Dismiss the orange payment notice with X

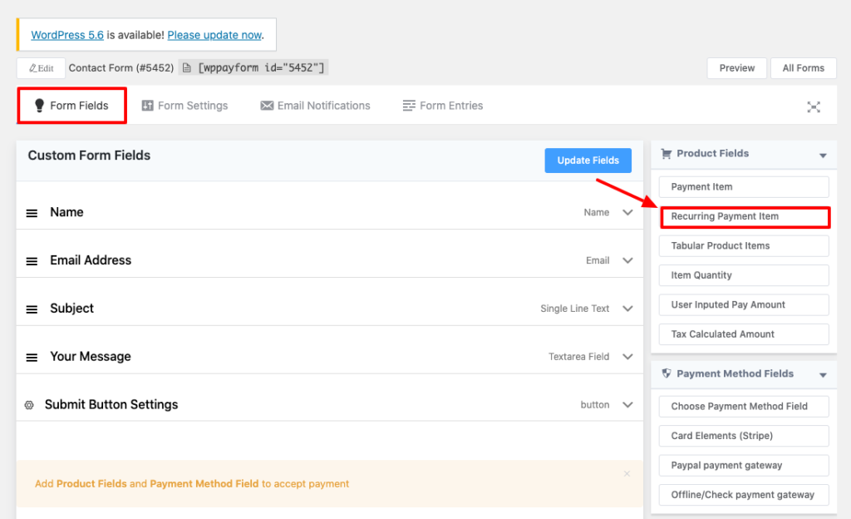click(x=627, y=474)
